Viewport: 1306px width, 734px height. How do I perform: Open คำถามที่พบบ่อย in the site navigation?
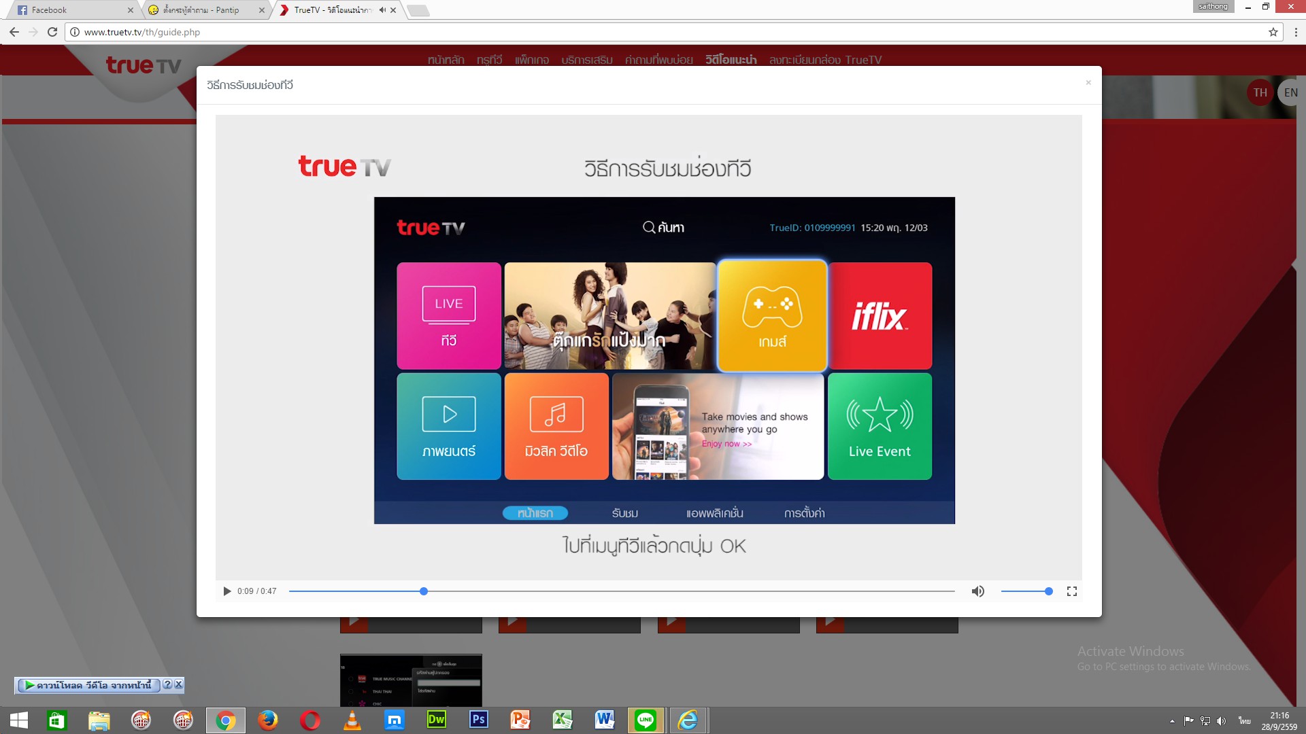tap(659, 60)
